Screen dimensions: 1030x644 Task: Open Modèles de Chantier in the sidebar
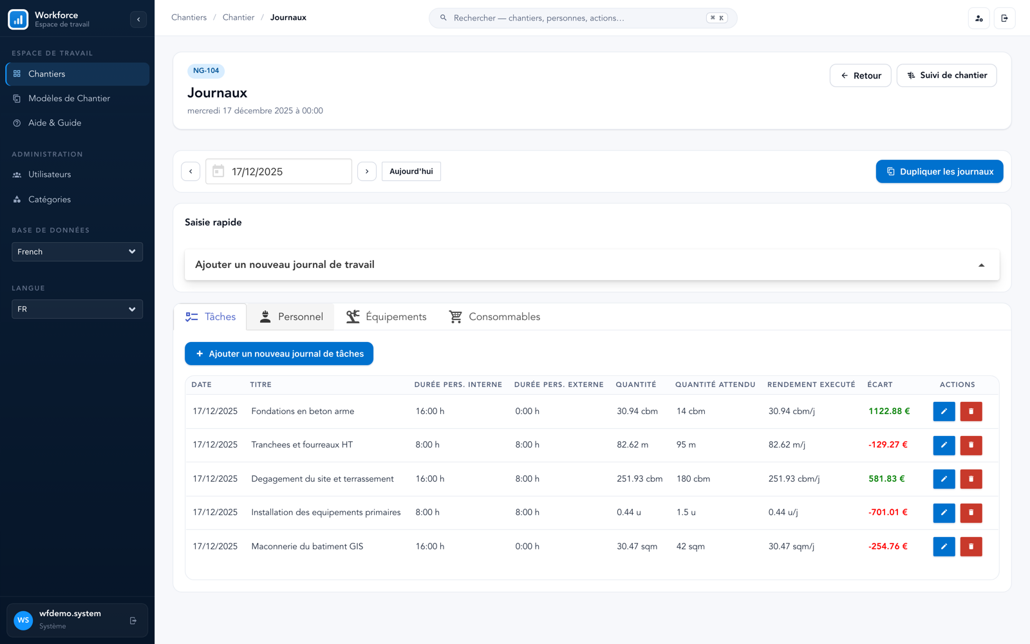click(x=77, y=99)
